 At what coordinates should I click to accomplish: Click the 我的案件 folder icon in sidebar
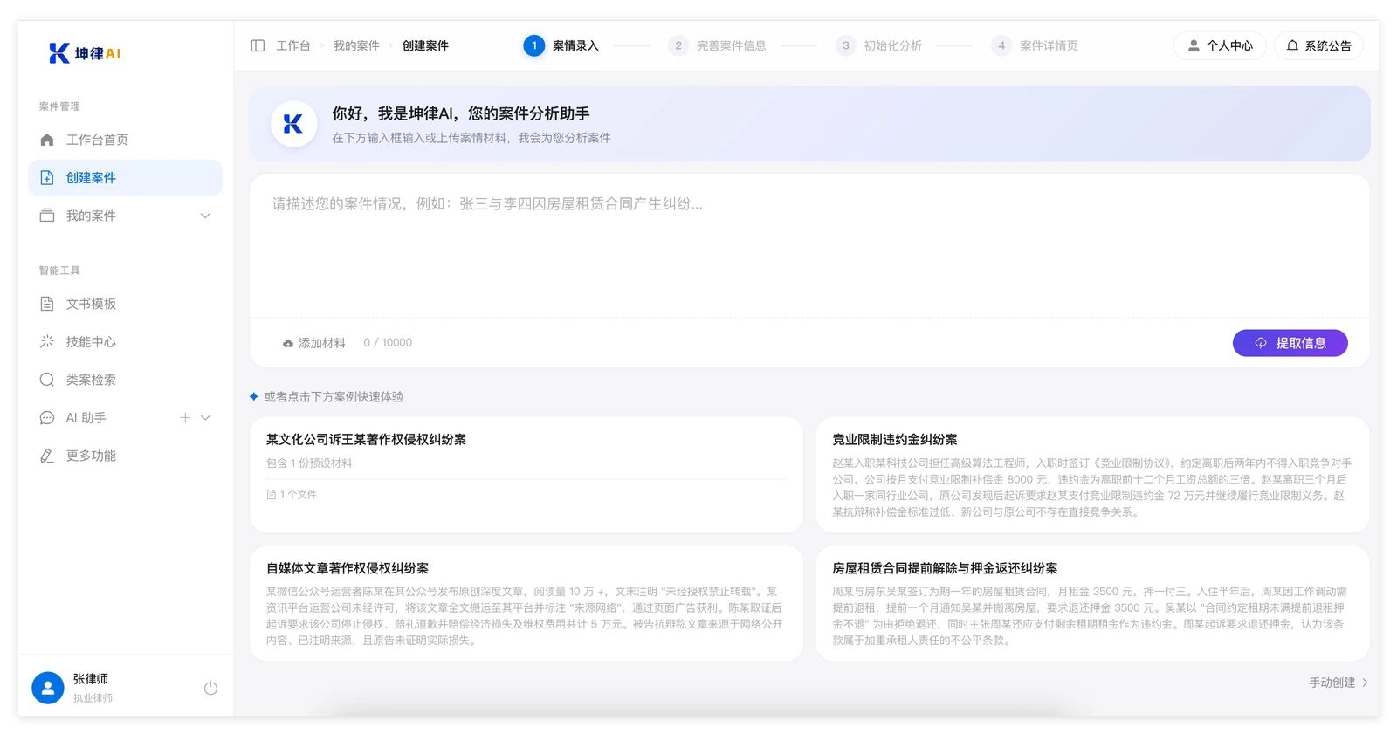click(47, 216)
